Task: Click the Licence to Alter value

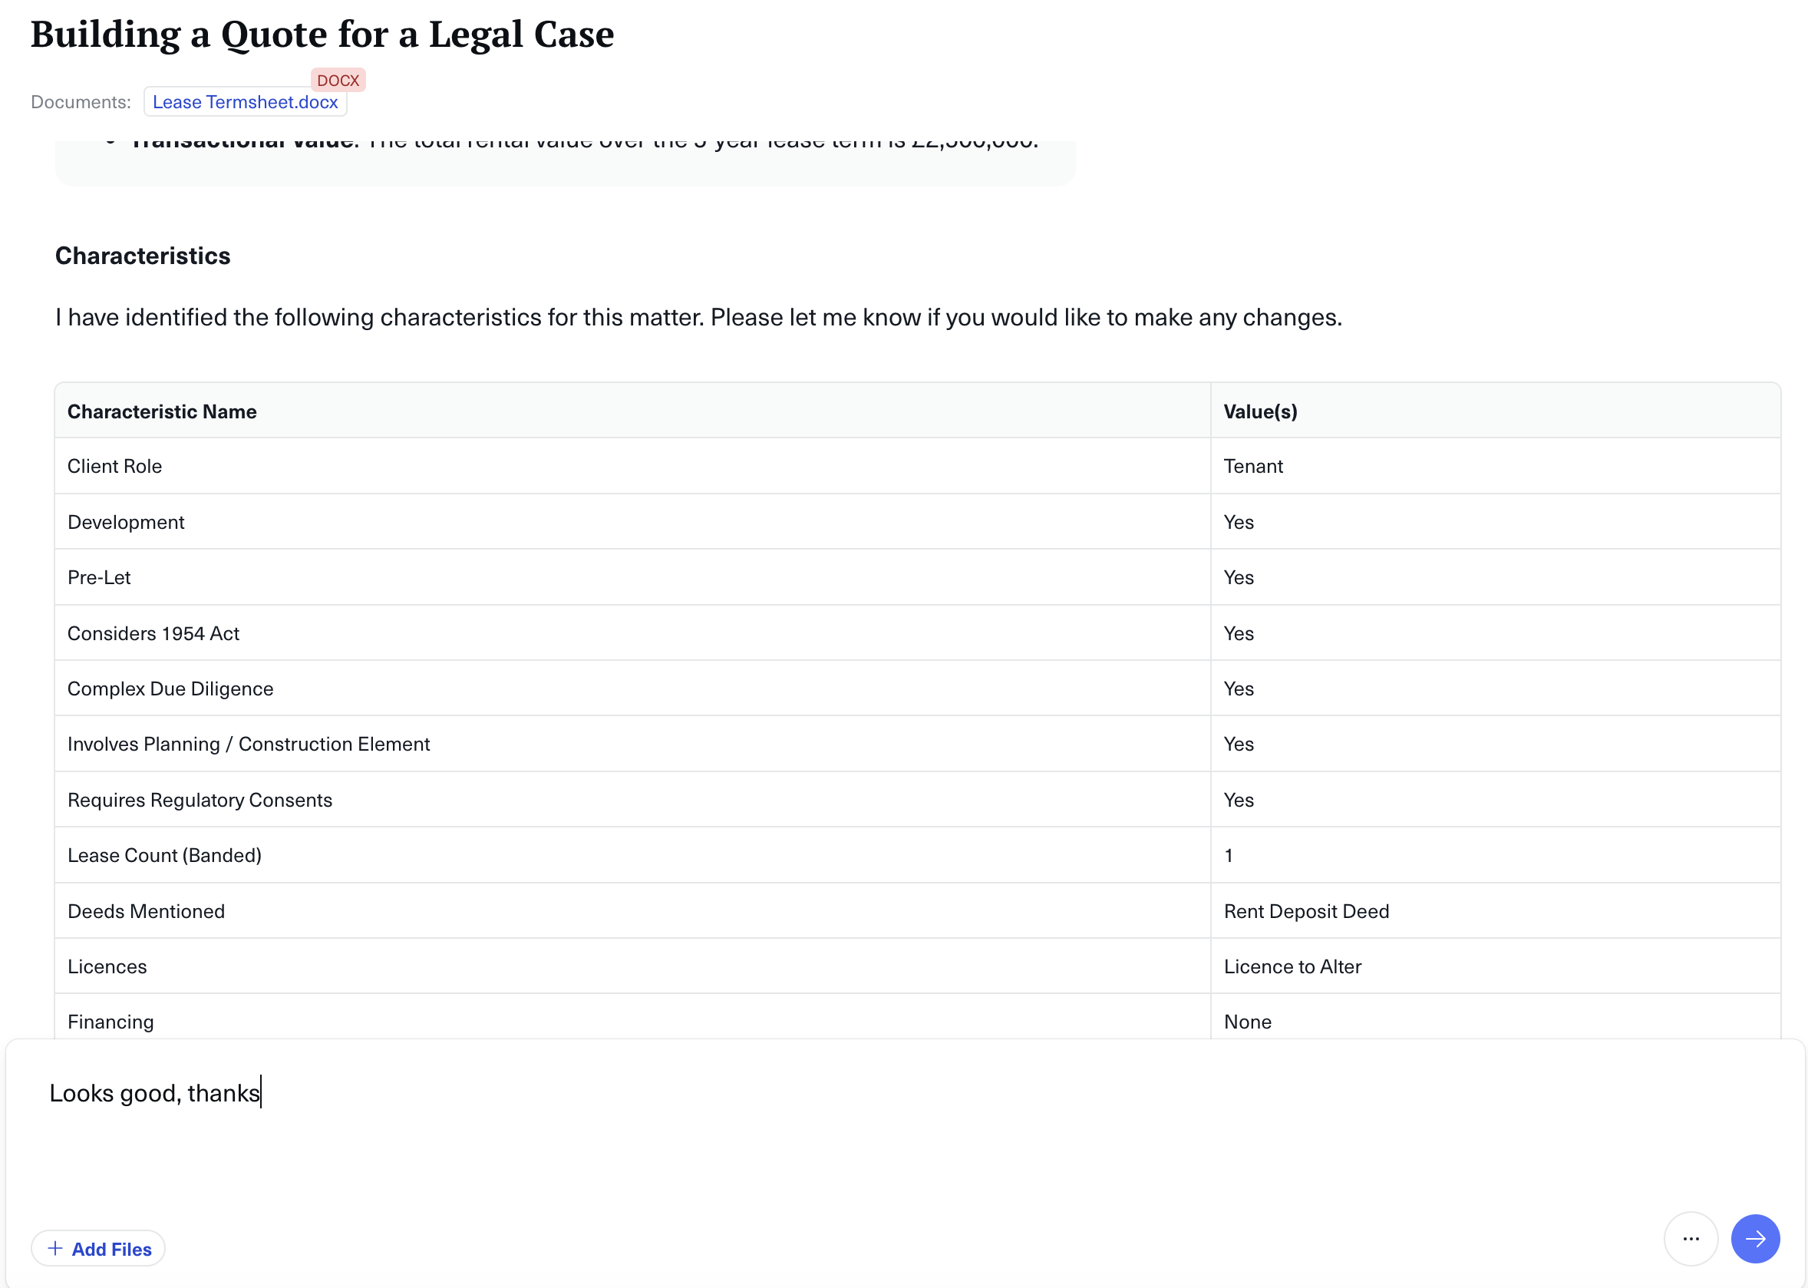Action: point(1292,967)
